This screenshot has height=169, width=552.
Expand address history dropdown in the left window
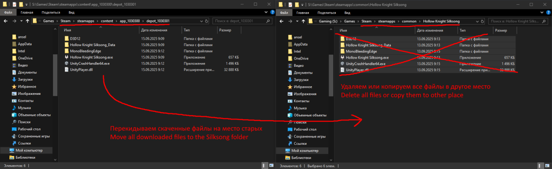point(201,21)
